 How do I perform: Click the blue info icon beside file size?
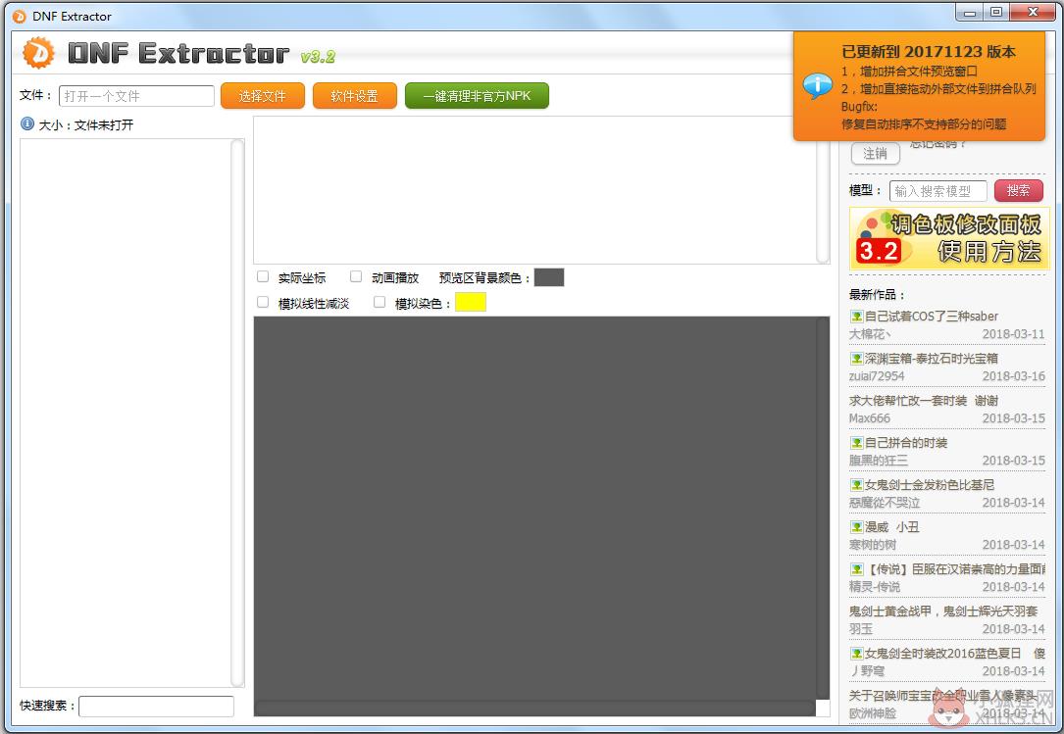pos(27,123)
